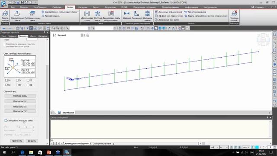Uncheck the RX degree of freedom checkbox

6,85
